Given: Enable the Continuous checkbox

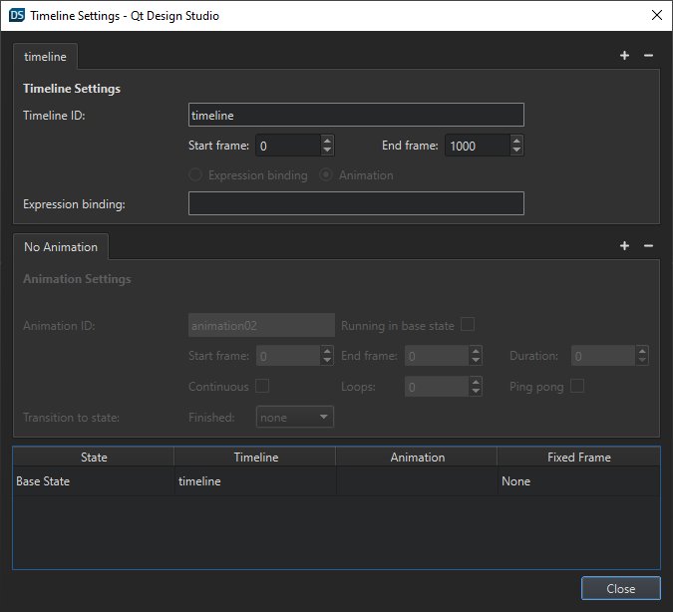Looking at the screenshot, I should point(262,386).
